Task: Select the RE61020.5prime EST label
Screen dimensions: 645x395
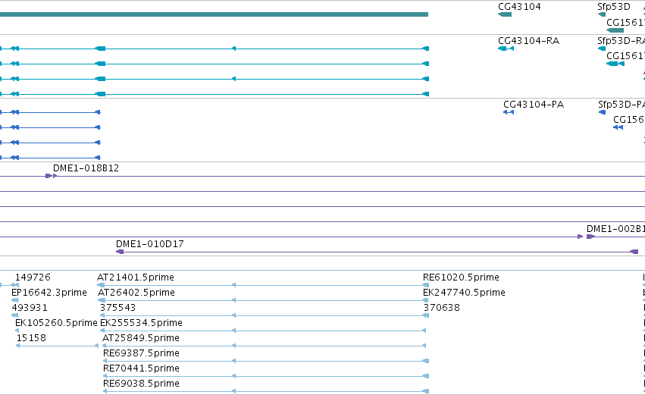Action: coord(461,277)
